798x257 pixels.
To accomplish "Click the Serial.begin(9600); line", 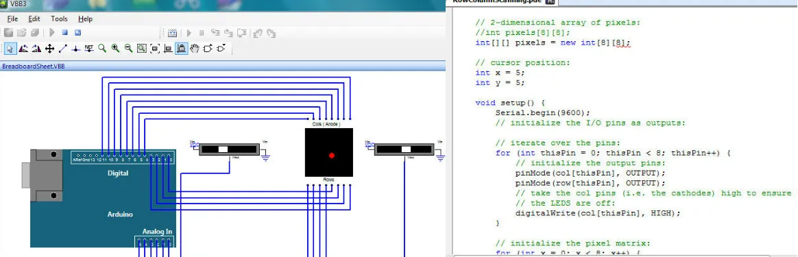I will point(543,113).
